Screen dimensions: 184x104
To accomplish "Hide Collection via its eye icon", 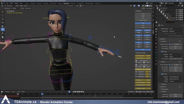I will 178,10.
